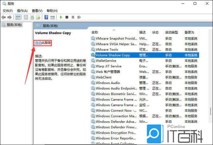Screen dimensions: 213x145
Task: Click the Restart service toolbar icon
Action: 79,17
